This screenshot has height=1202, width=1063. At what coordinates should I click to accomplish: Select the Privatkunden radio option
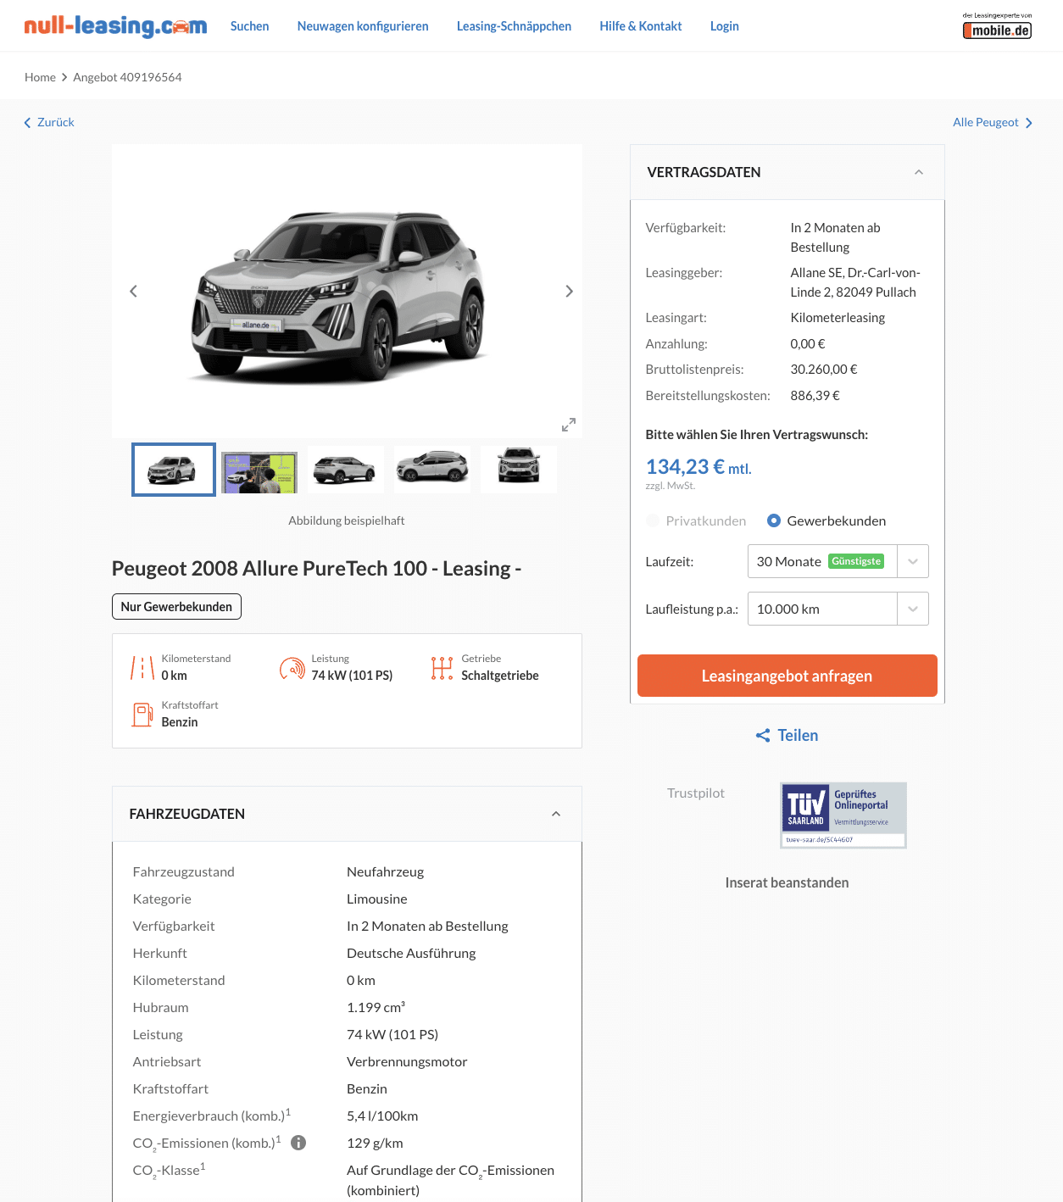(x=653, y=520)
